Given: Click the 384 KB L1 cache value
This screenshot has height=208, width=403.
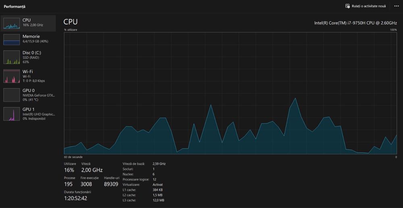Looking at the screenshot, I should (x=158, y=190).
